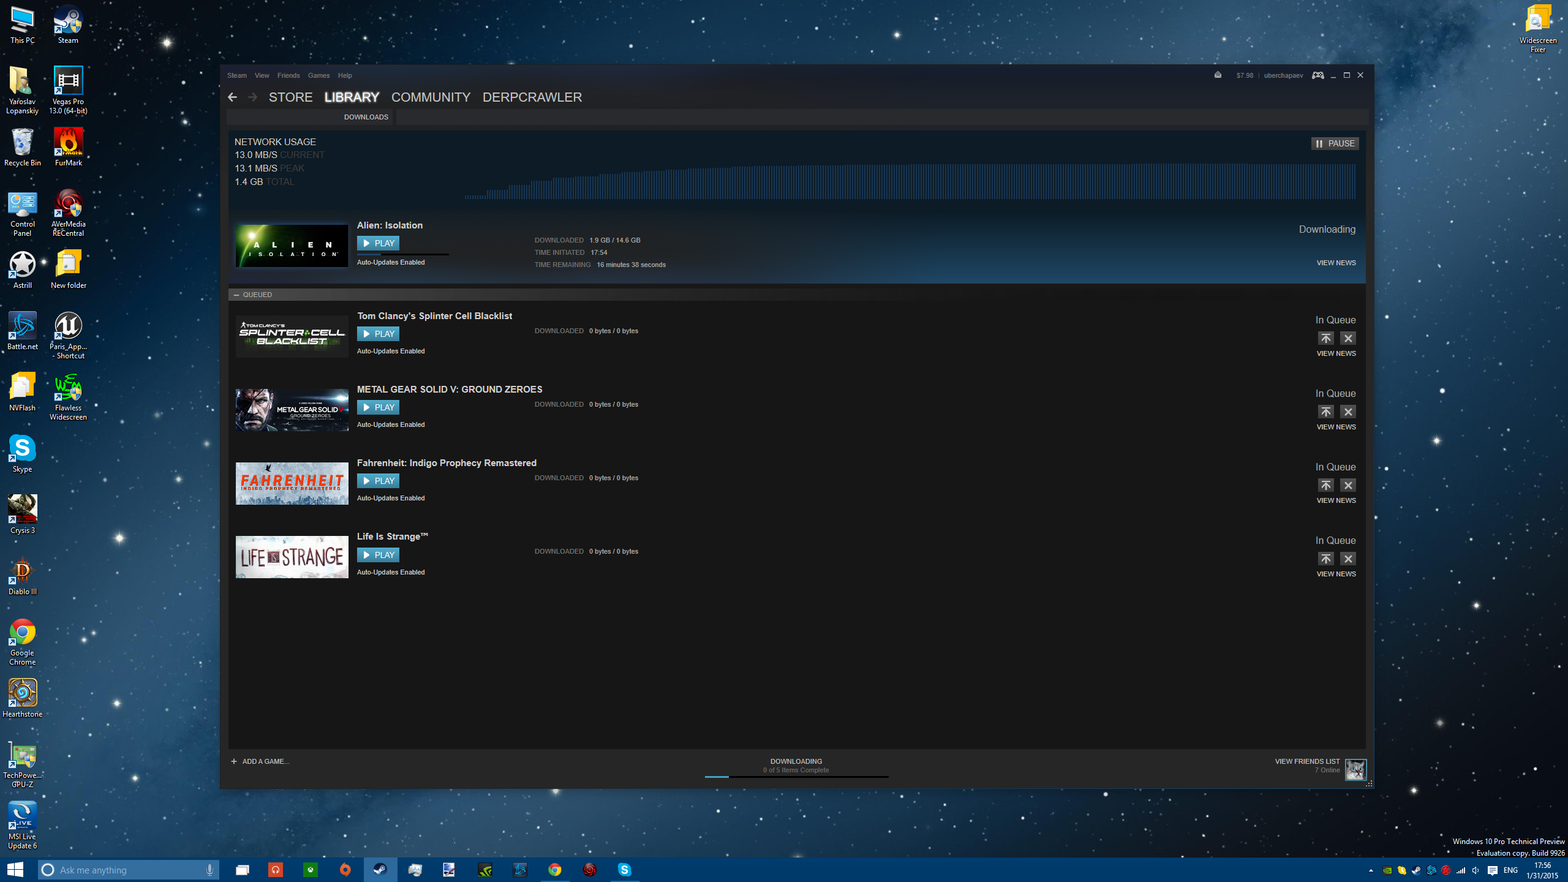The width and height of the screenshot is (1568, 882).
Task: View news for Splinter Cell Blacklist
Action: pos(1336,353)
